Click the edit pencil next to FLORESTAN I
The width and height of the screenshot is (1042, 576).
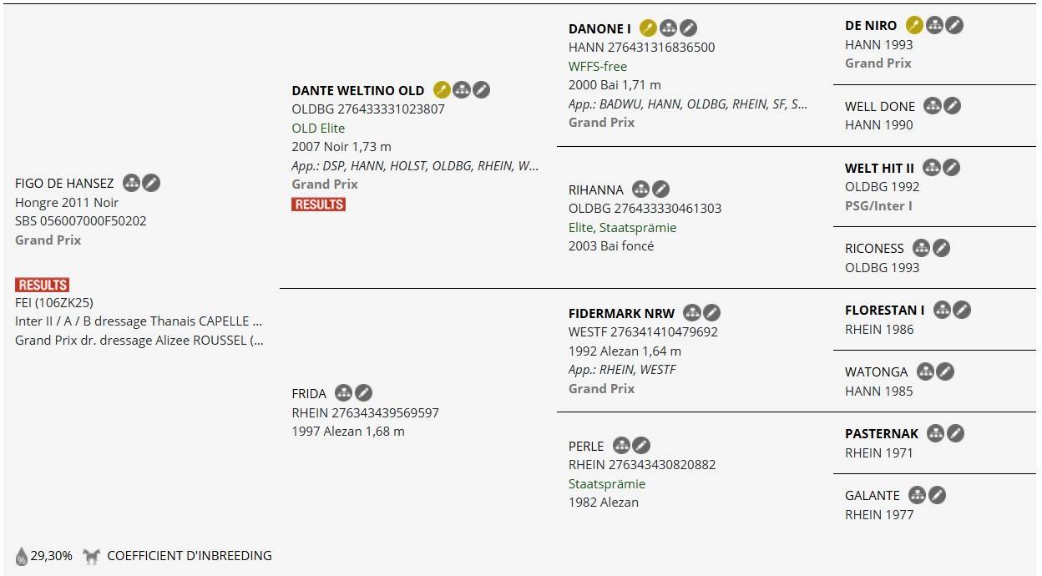pos(962,310)
